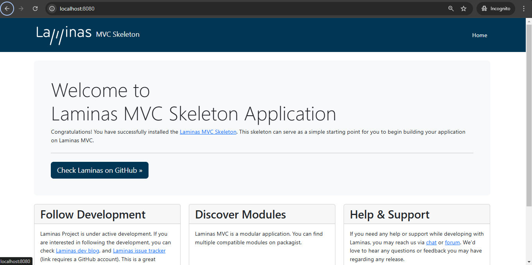The width and height of the screenshot is (532, 265).
Task: Open the Home navigation item
Action: coord(480,35)
